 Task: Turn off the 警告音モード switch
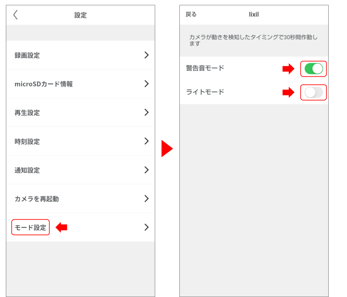[x=314, y=69]
